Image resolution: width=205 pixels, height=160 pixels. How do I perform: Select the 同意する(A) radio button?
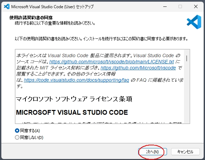coord(17,131)
